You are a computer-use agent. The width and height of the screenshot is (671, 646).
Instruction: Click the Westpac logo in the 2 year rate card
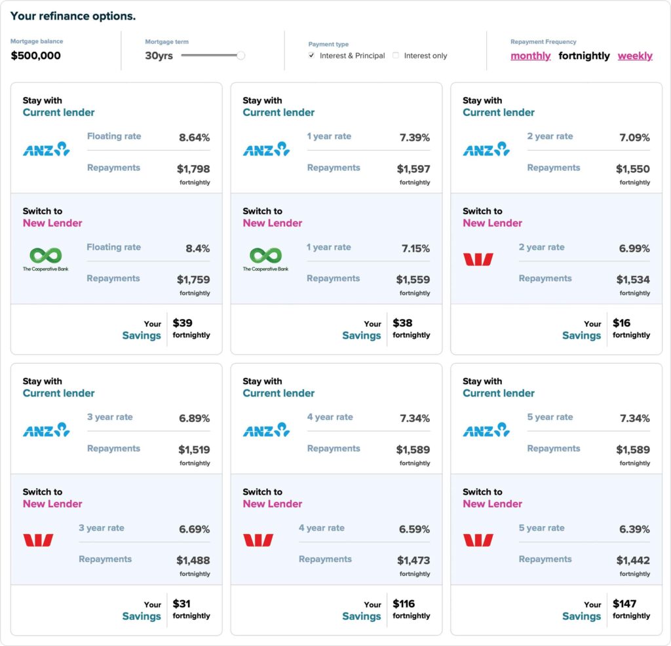478,259
